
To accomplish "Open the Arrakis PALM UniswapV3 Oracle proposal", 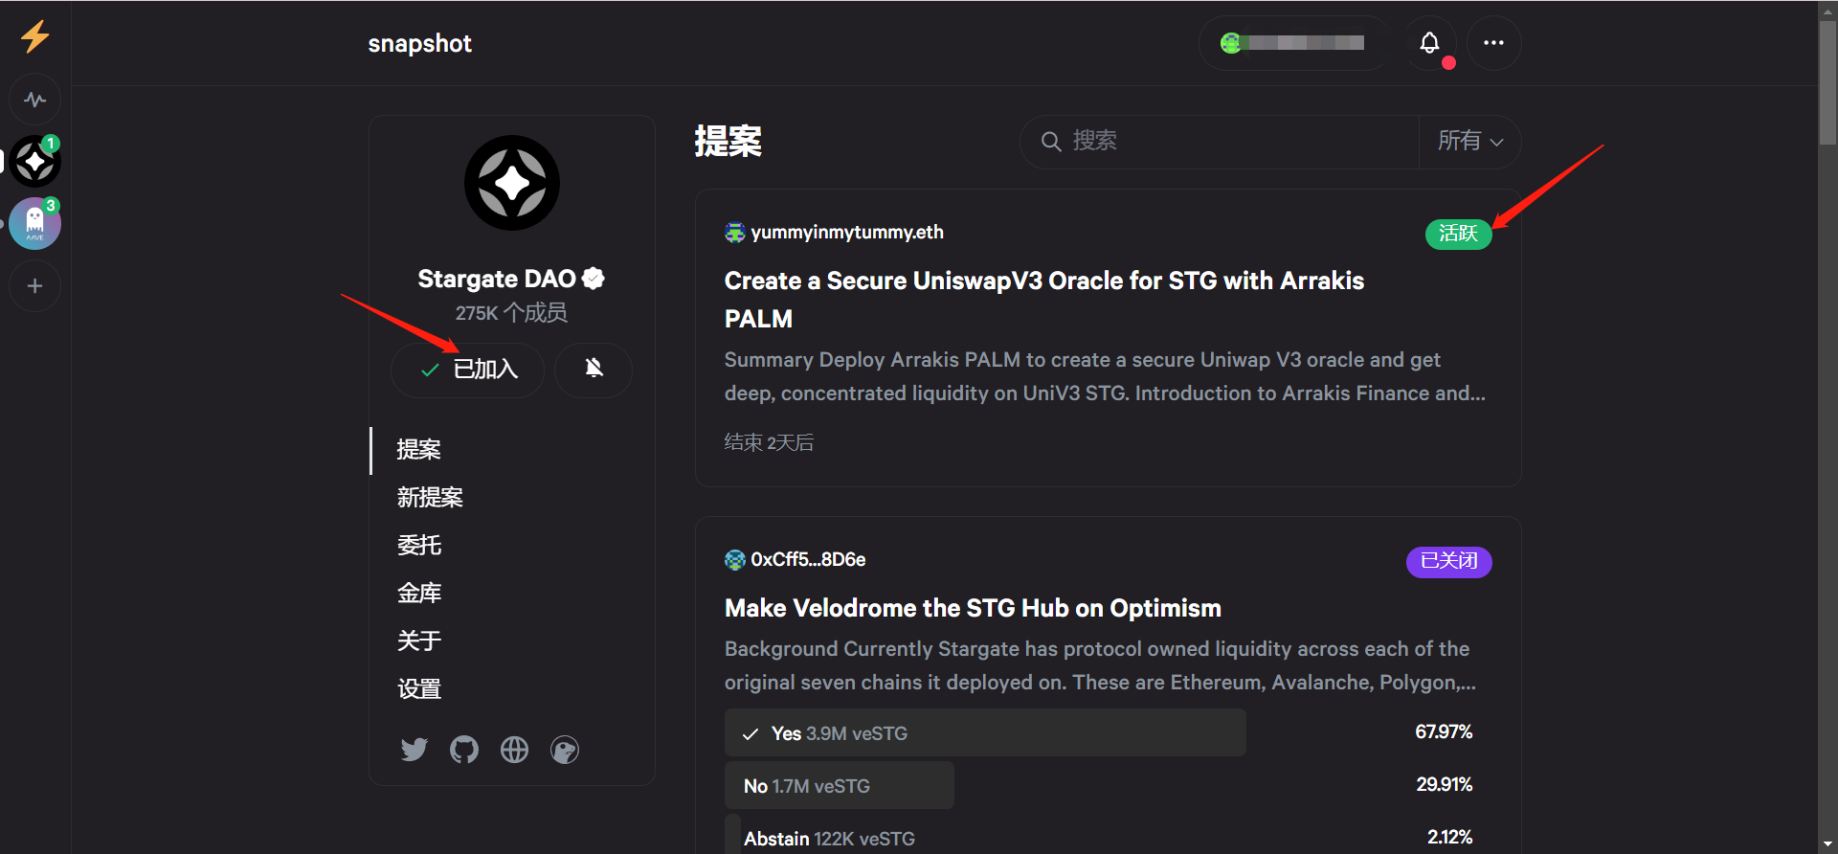I will 1043,299.
